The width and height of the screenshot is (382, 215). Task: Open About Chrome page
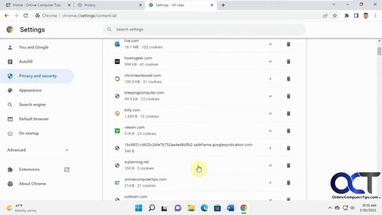(x=32, y=184)
